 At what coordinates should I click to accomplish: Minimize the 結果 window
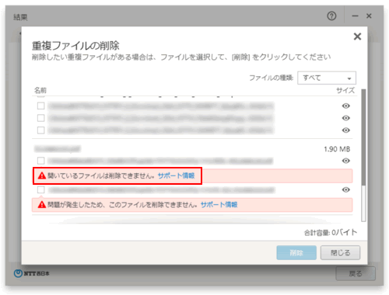(x=355, y=16)
